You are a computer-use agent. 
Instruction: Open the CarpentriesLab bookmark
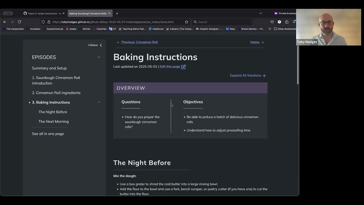point(53,29)
